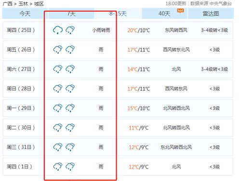This screenshot has width=241, height=181.
Task: Click the 11℃/9℃ temperature
Action: (x=139, y=128)
